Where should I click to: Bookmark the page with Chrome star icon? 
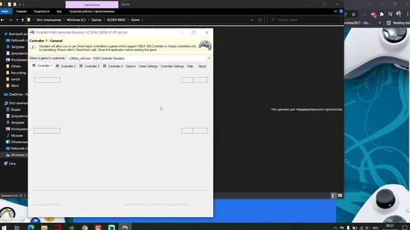tap(354, 14)
